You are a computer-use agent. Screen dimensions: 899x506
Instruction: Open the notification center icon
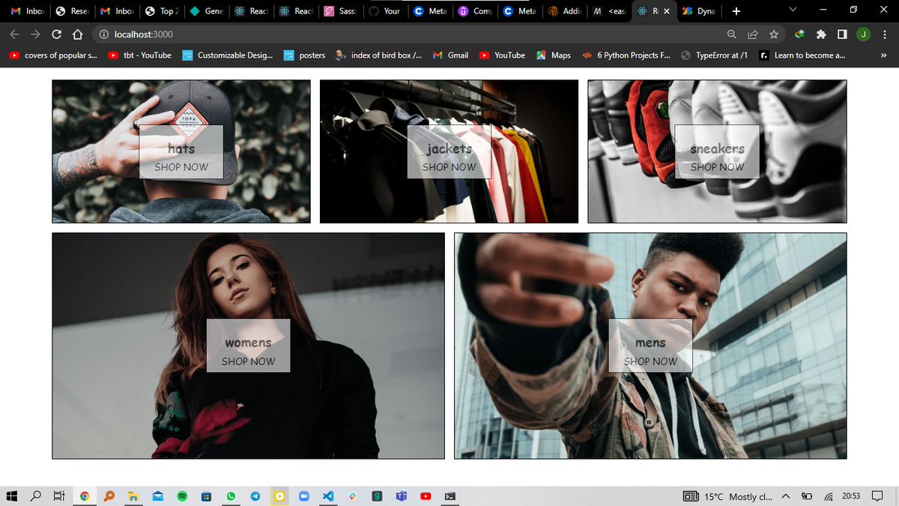tap(877, 496)
